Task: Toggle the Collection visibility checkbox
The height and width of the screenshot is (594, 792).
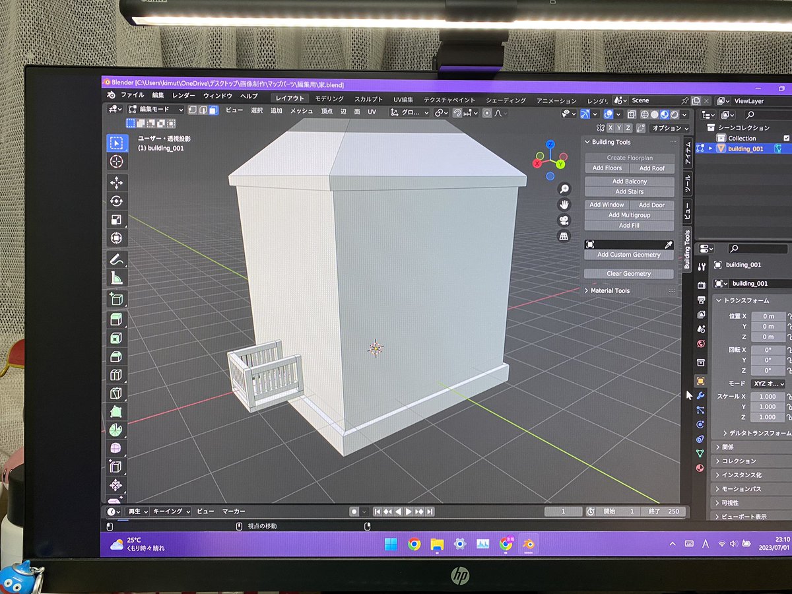Action: tap(786, 138)
